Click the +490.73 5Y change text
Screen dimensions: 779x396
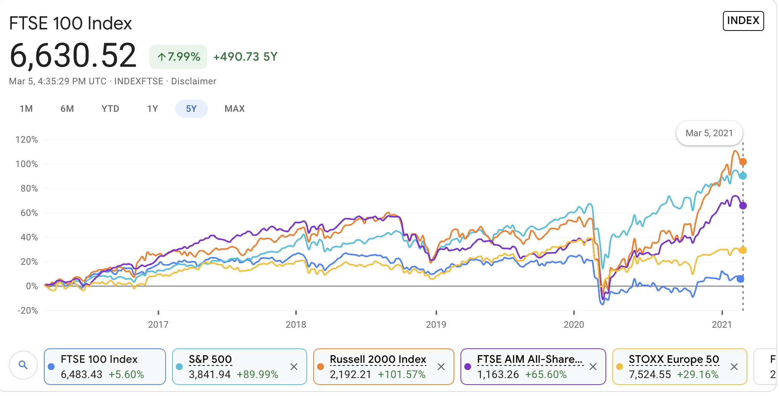(x=245, y=57)
